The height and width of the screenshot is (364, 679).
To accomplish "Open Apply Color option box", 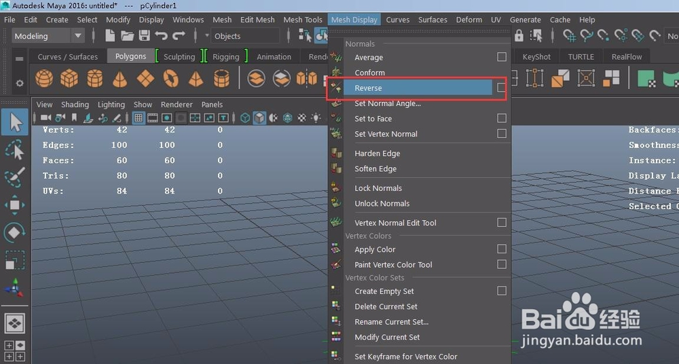I will click(x=502, y=249).
